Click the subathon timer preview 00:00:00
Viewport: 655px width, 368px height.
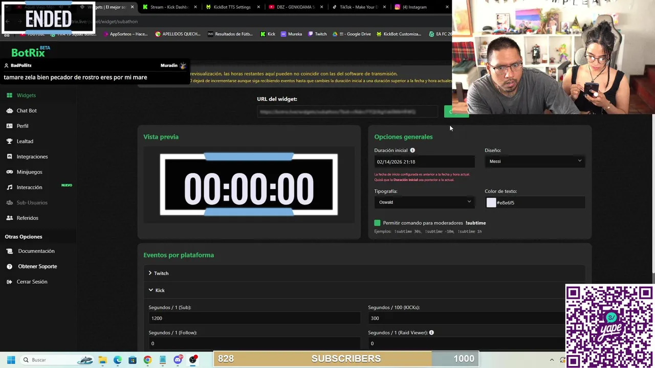249,185
